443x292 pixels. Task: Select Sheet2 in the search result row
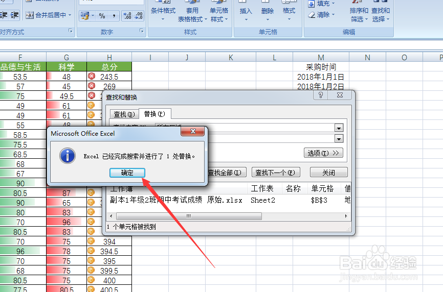(263, 201)
